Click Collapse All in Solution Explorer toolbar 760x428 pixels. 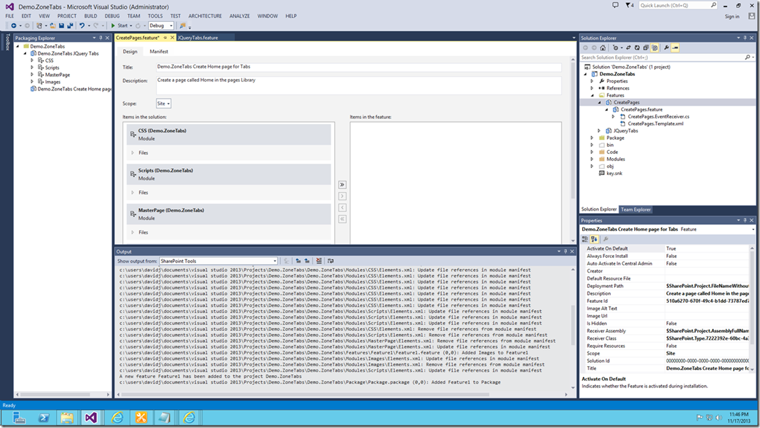coord(645,47)
